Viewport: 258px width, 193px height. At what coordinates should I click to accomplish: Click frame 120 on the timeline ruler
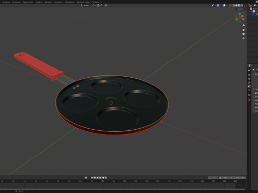[91, 181]
